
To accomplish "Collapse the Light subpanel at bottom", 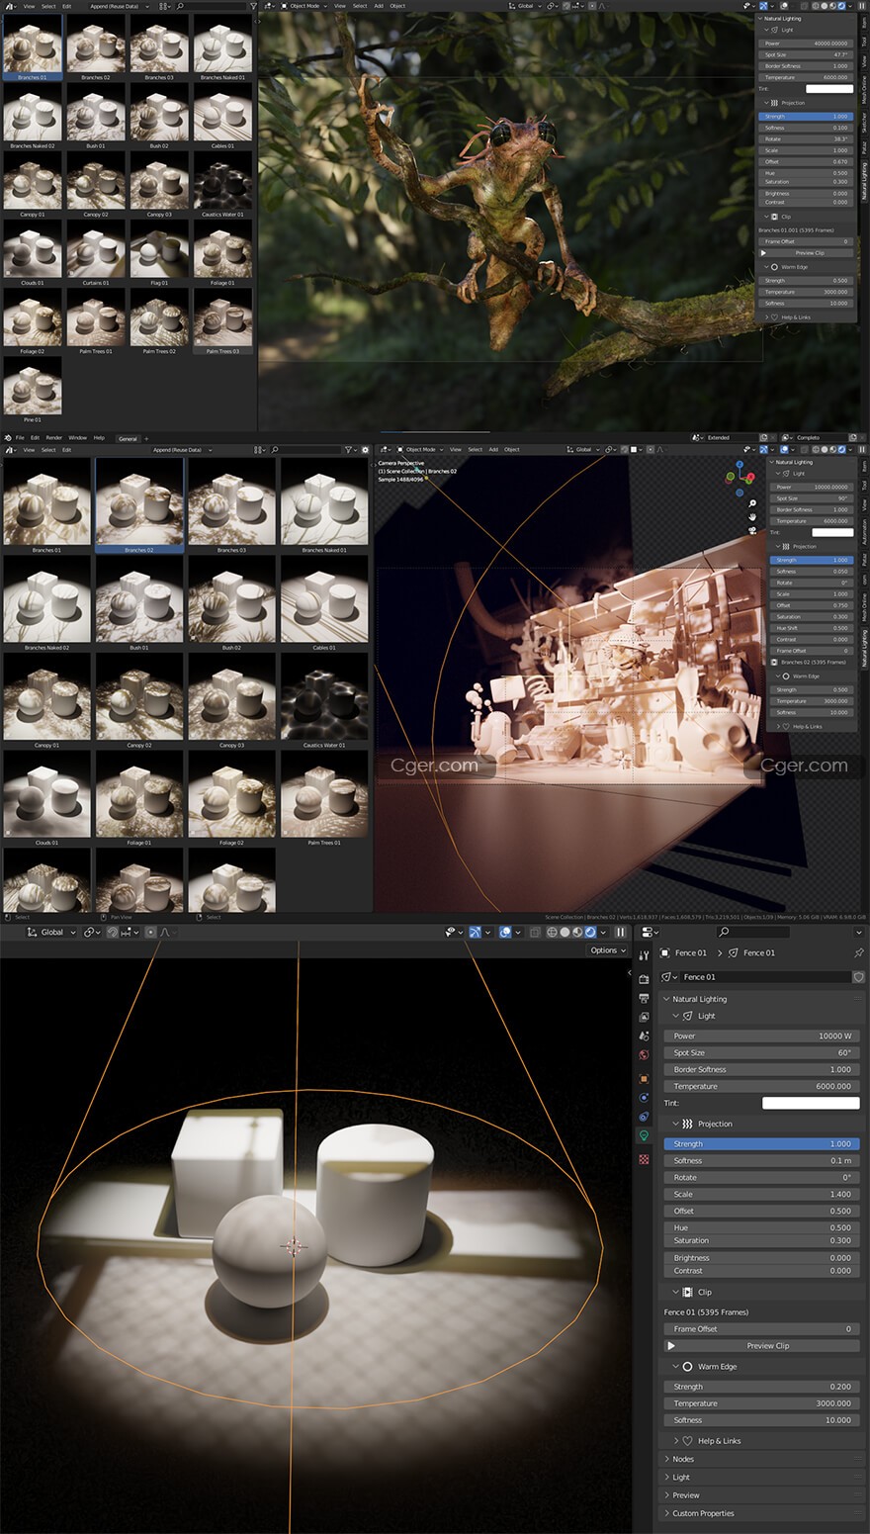I will click(x=676, y=1016).
